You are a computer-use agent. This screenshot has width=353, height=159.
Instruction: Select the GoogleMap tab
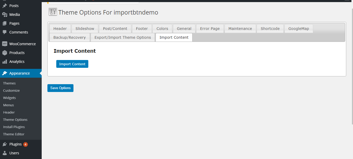(x=299, y=29)
